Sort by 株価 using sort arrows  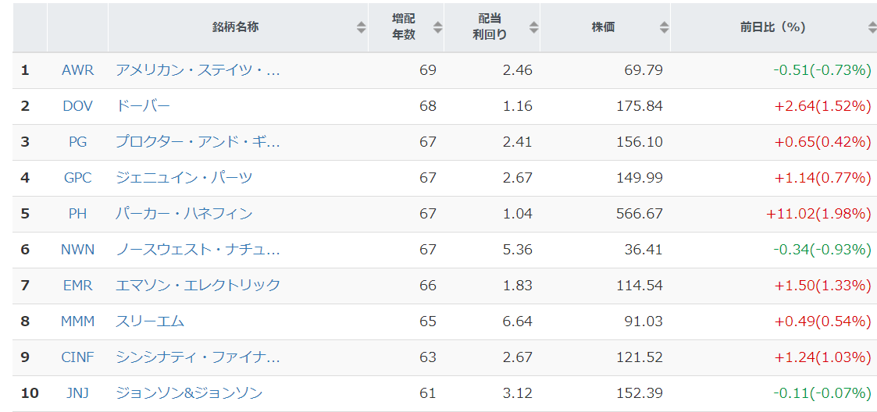pos(664,27)
